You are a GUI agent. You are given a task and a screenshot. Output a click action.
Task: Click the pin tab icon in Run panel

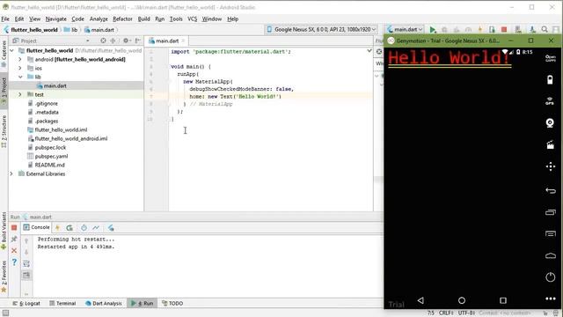14,239
